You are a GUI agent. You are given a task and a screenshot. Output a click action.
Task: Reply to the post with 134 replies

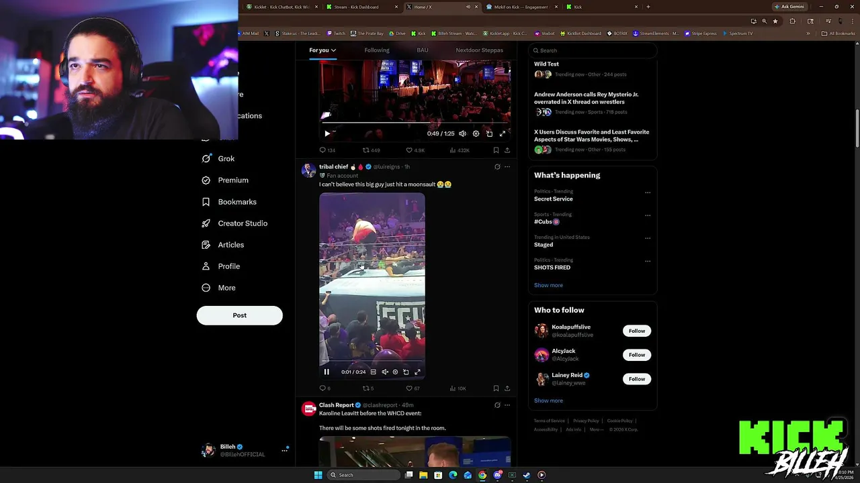327,150
